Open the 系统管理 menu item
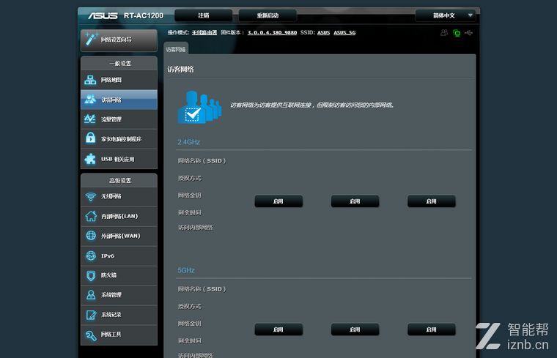The image size is (557, 358). [x=119, y=295]
